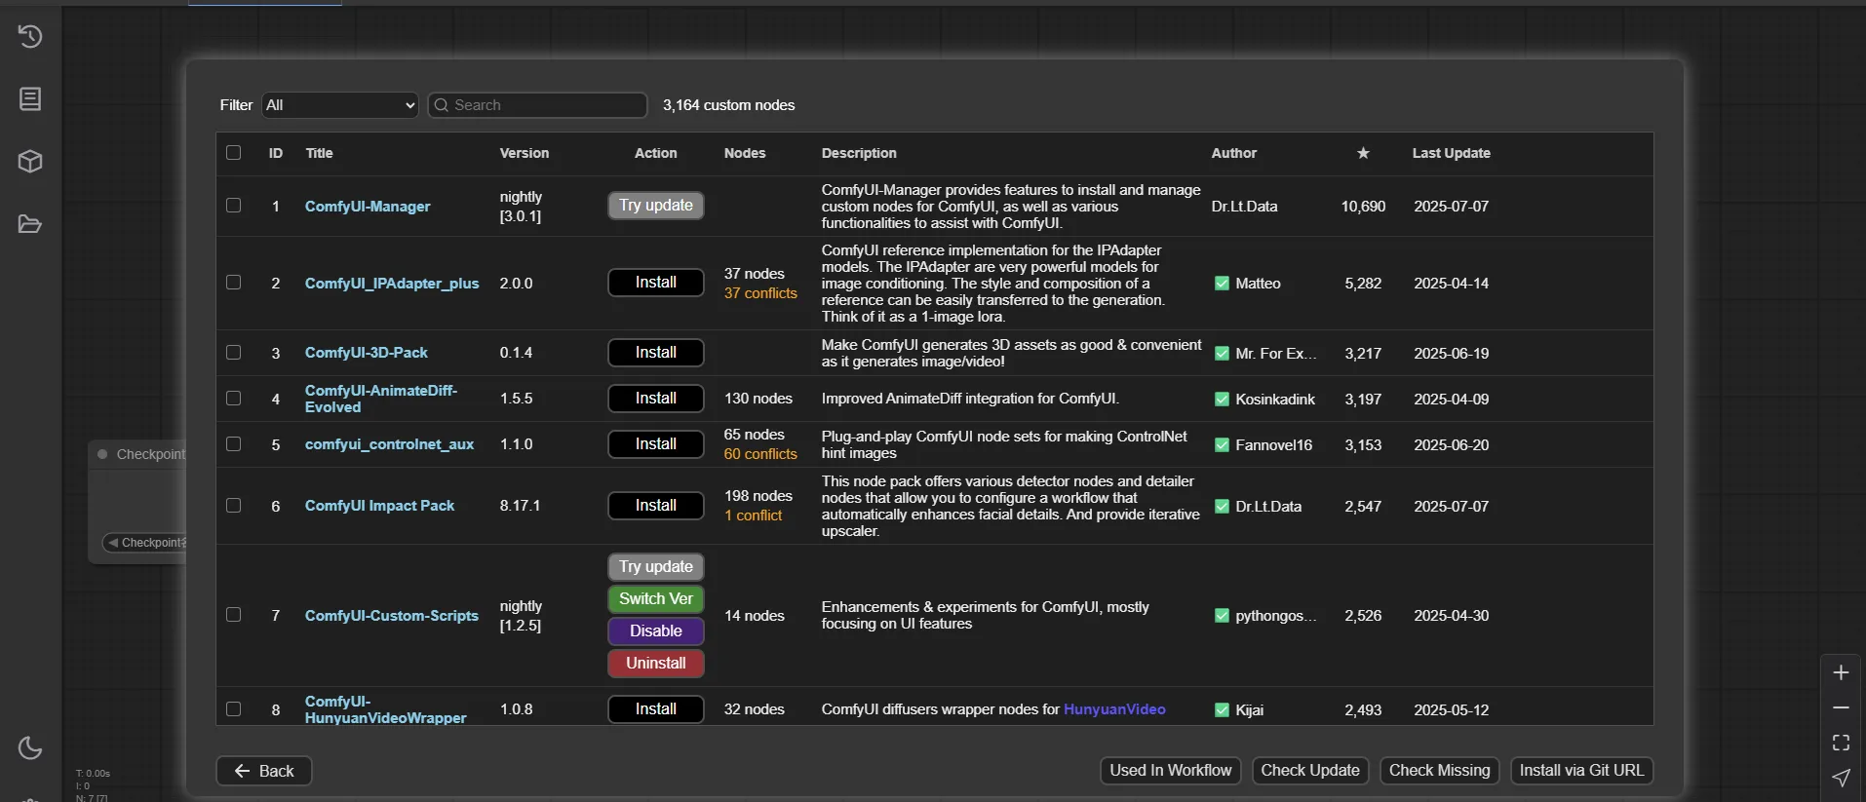Install ComfyUI-AnimateDiff-Evolved
Viewport: 1866px width, 802px height.
click(x=656, y=399)
